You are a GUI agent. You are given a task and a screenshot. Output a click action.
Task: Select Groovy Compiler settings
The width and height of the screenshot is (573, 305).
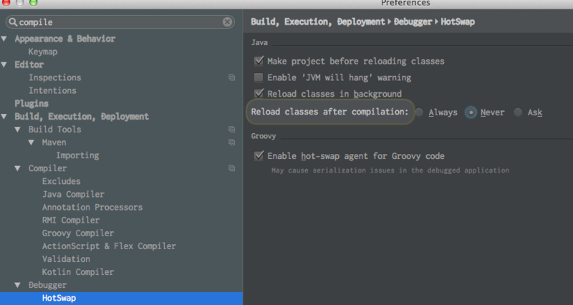78,233
